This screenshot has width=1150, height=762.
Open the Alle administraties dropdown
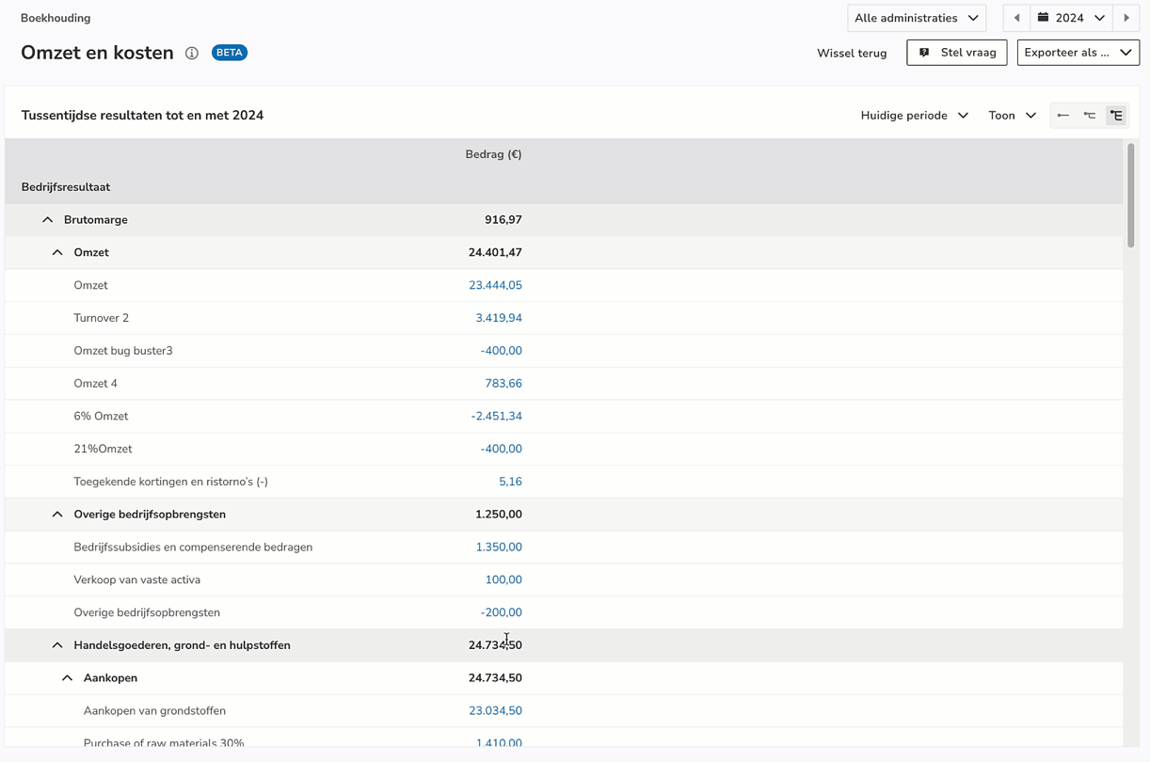[x=916, y=18]
